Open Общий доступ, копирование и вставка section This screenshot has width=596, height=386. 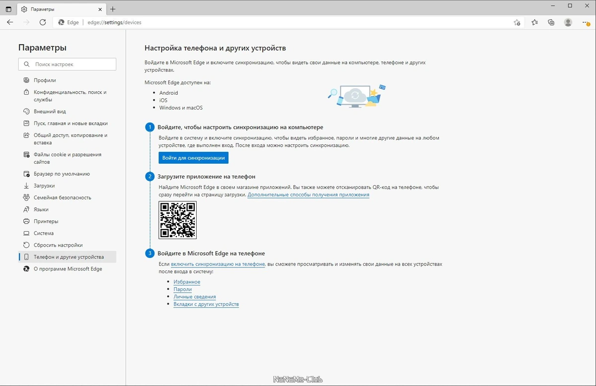pyautogui.click(x=67, y=139)
